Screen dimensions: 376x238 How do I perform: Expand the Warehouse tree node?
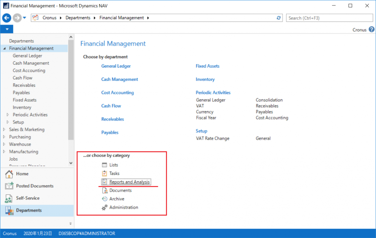coord(4,144)
